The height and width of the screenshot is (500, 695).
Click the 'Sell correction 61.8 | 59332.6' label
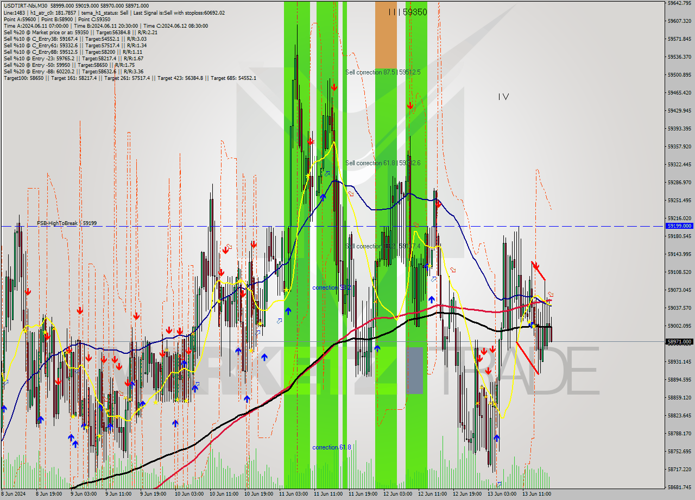click(x=383, y=162)
